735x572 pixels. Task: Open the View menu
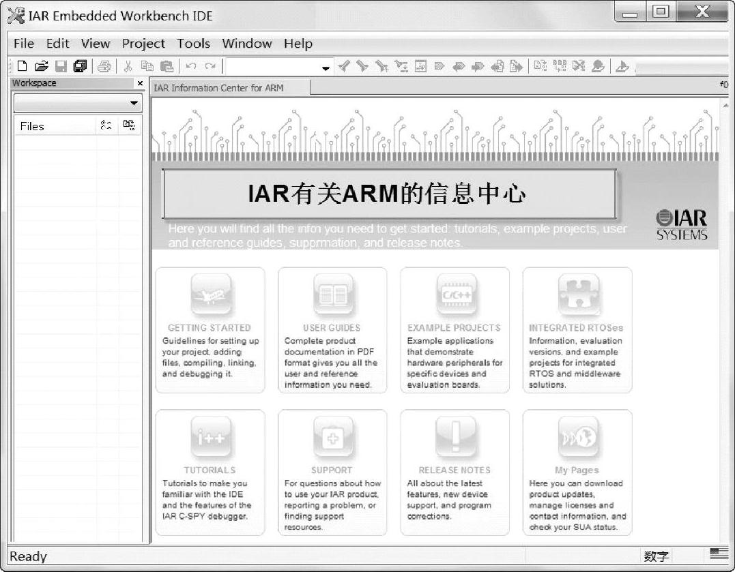(x=96, y=44)
